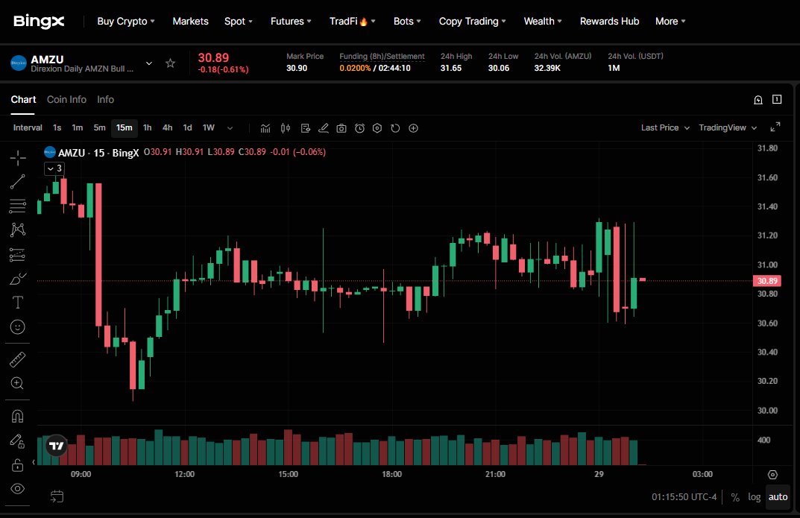The image size is (800, 518).
Task: Open the Last Price dropdown
Action: point(665,127)
